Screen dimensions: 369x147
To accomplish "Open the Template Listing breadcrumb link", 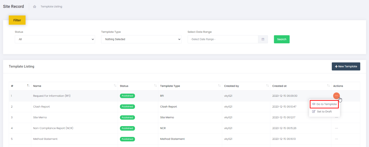I will click(51, 7).
